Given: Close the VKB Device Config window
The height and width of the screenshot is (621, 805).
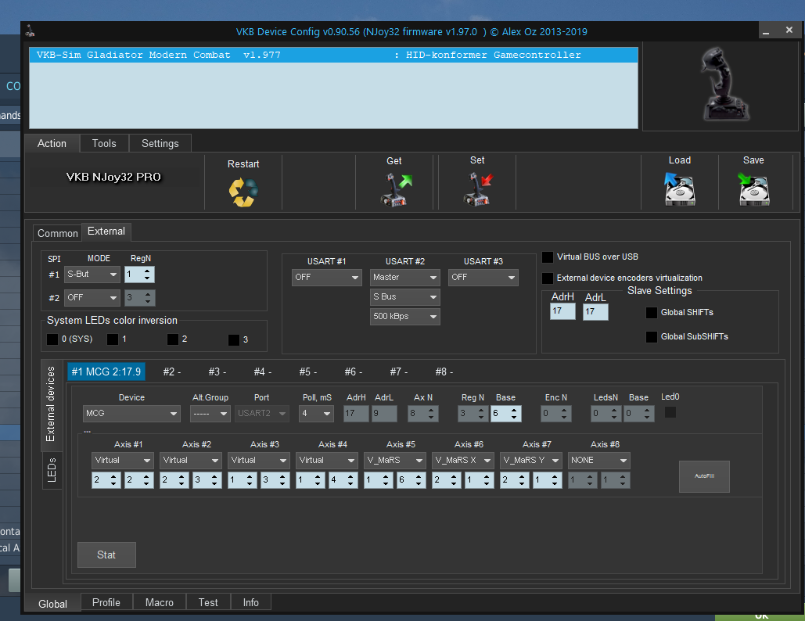Looking at the screenshot, I should coord(789,31).
